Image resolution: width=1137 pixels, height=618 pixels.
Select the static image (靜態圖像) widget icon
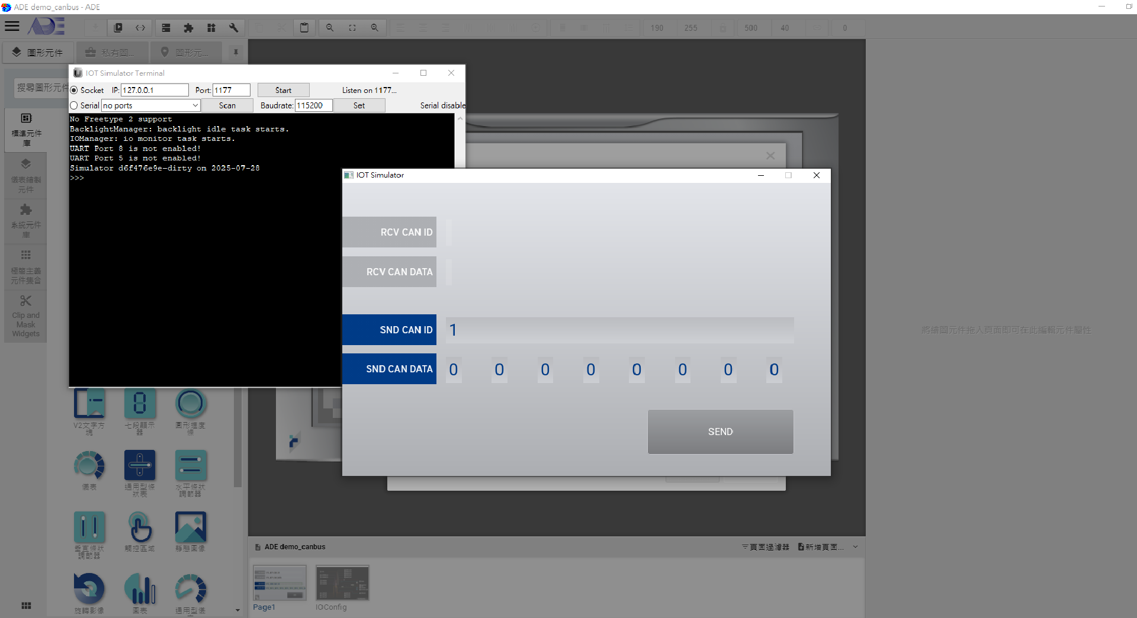click(190, 527)
